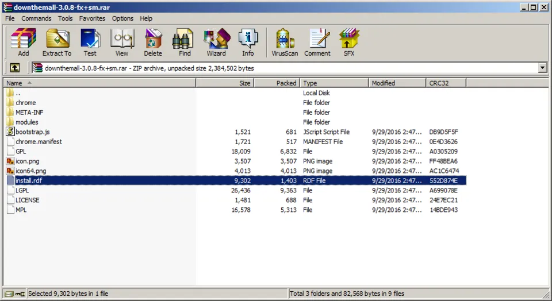Select the LICENSE file row
Image resolution: width=552 pixels, height=301 pixels.
235,200
